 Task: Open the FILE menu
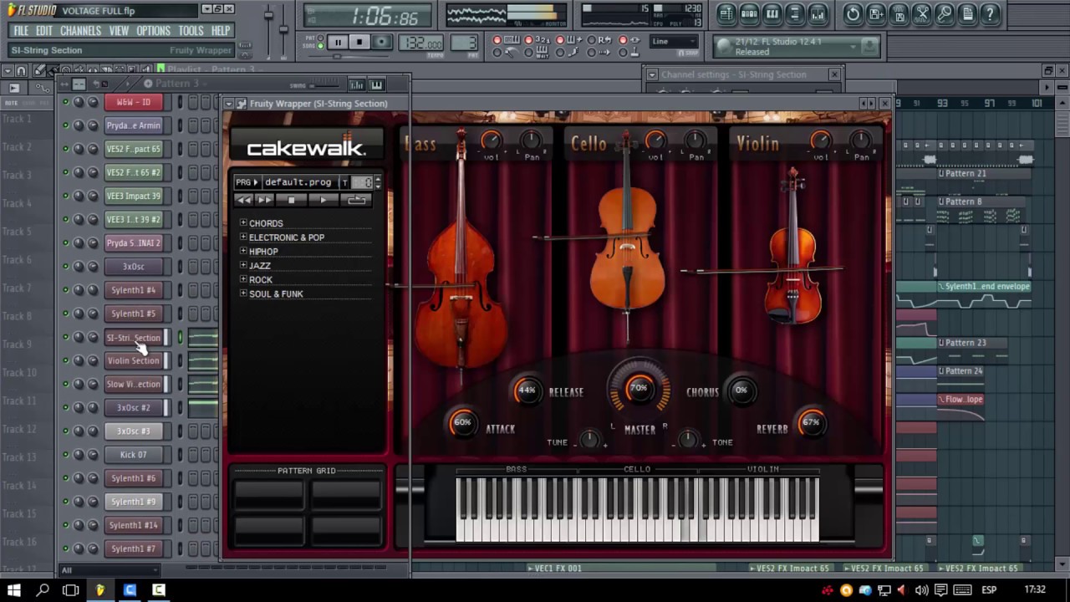[21, 31]
